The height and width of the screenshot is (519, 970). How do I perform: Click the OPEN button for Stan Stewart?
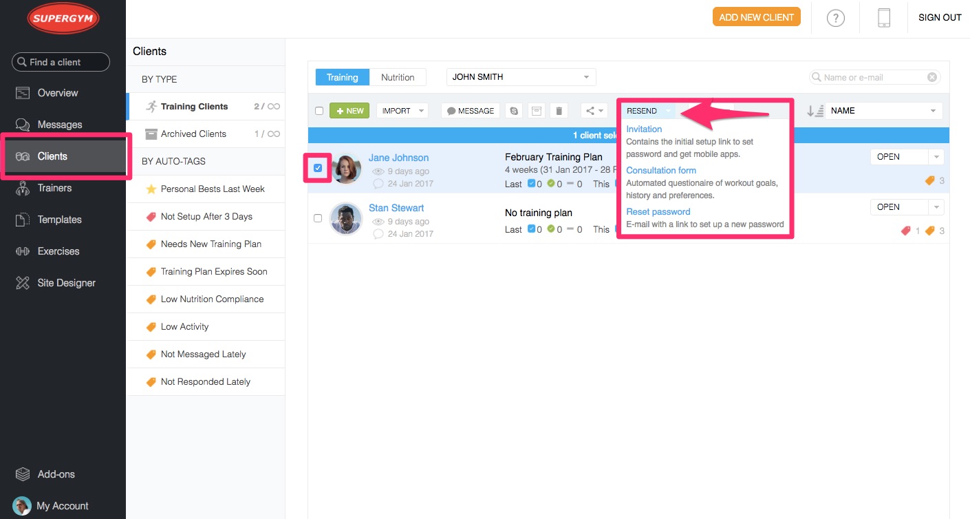pyautogui.click(x=899, y=207)
